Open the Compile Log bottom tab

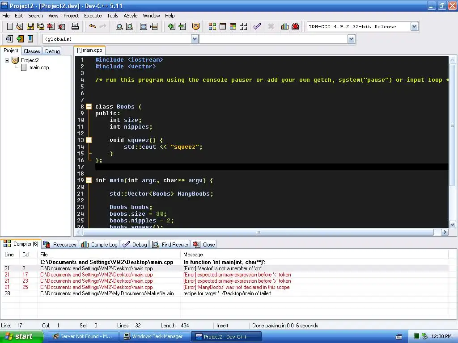100,244
